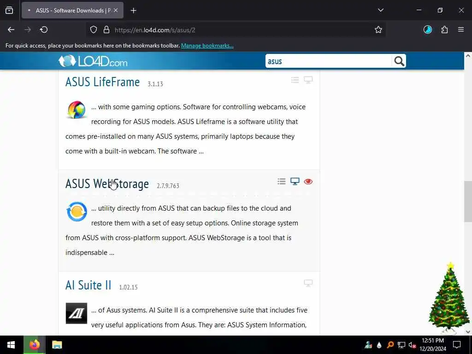Click the network tray icon
The height and width of the screenshot is (354, 472).
pyautogui.click(x=401, y=345)
